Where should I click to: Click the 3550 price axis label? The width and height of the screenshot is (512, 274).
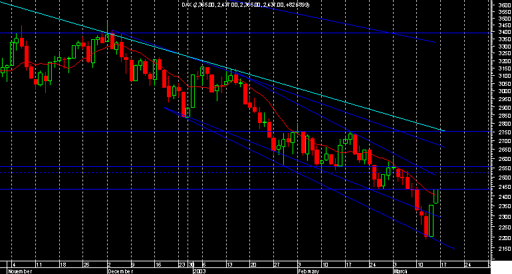[x=505, y=12]
